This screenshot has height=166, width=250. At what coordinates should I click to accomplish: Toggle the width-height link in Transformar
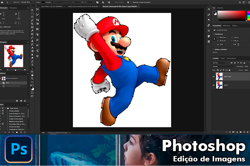pyautogui.click(x=215, y=39)
